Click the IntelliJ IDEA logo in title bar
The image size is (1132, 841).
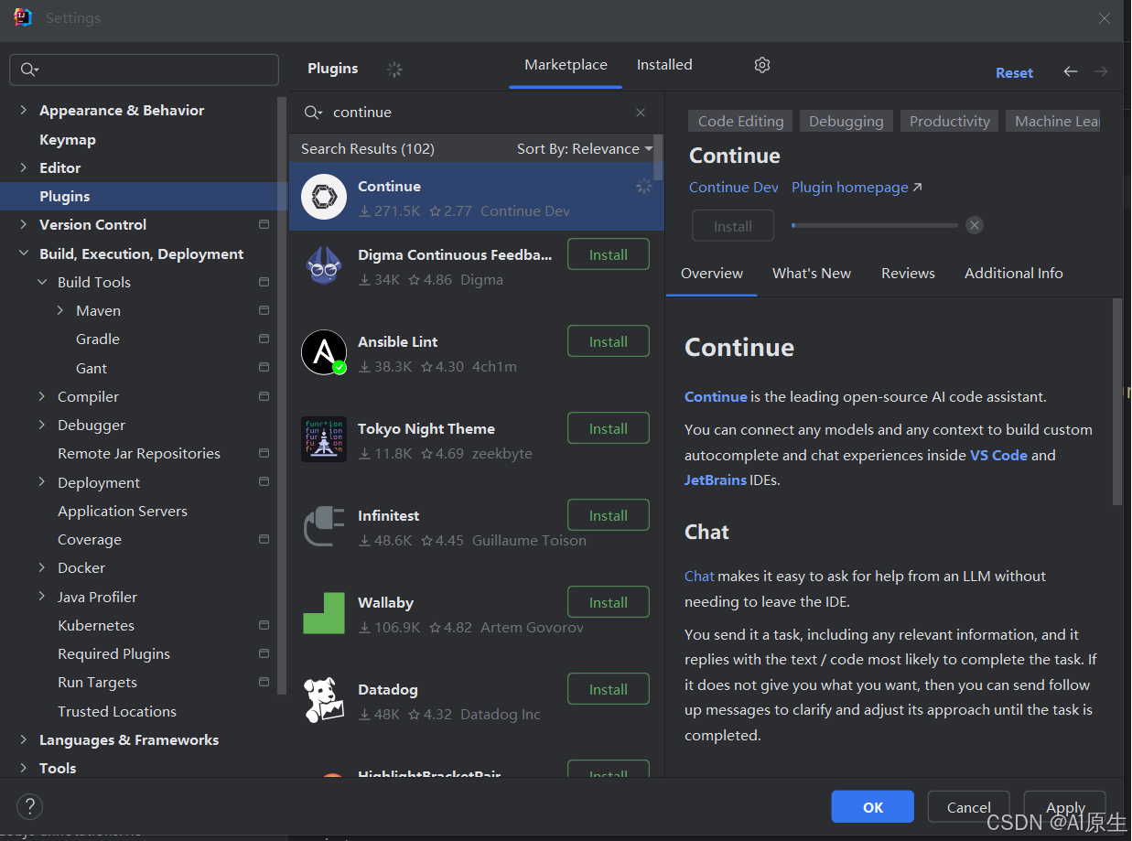[x=23, y=17]
